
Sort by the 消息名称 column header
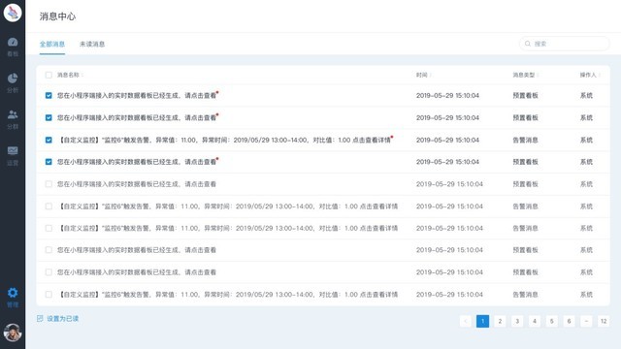pyautogui.click(x=70, y=75)
